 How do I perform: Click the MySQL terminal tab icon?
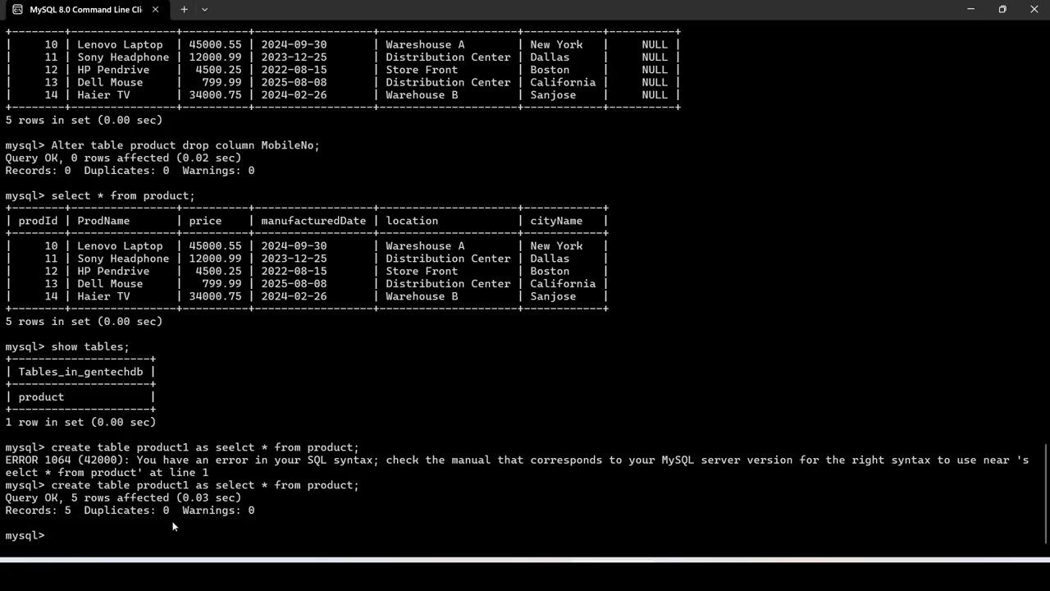(17, 9)
